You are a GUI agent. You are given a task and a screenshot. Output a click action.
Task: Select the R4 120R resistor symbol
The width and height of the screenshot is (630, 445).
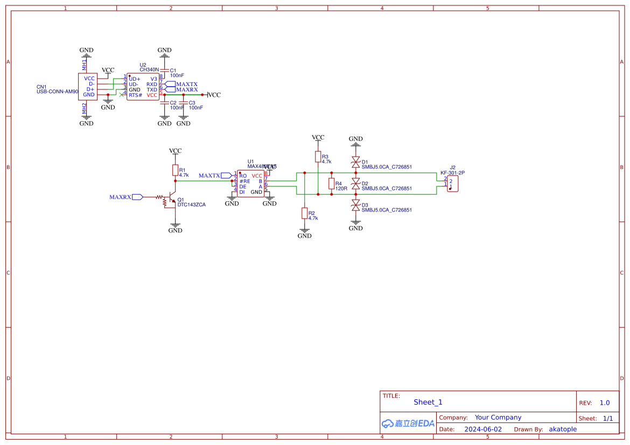pos(332,183)
